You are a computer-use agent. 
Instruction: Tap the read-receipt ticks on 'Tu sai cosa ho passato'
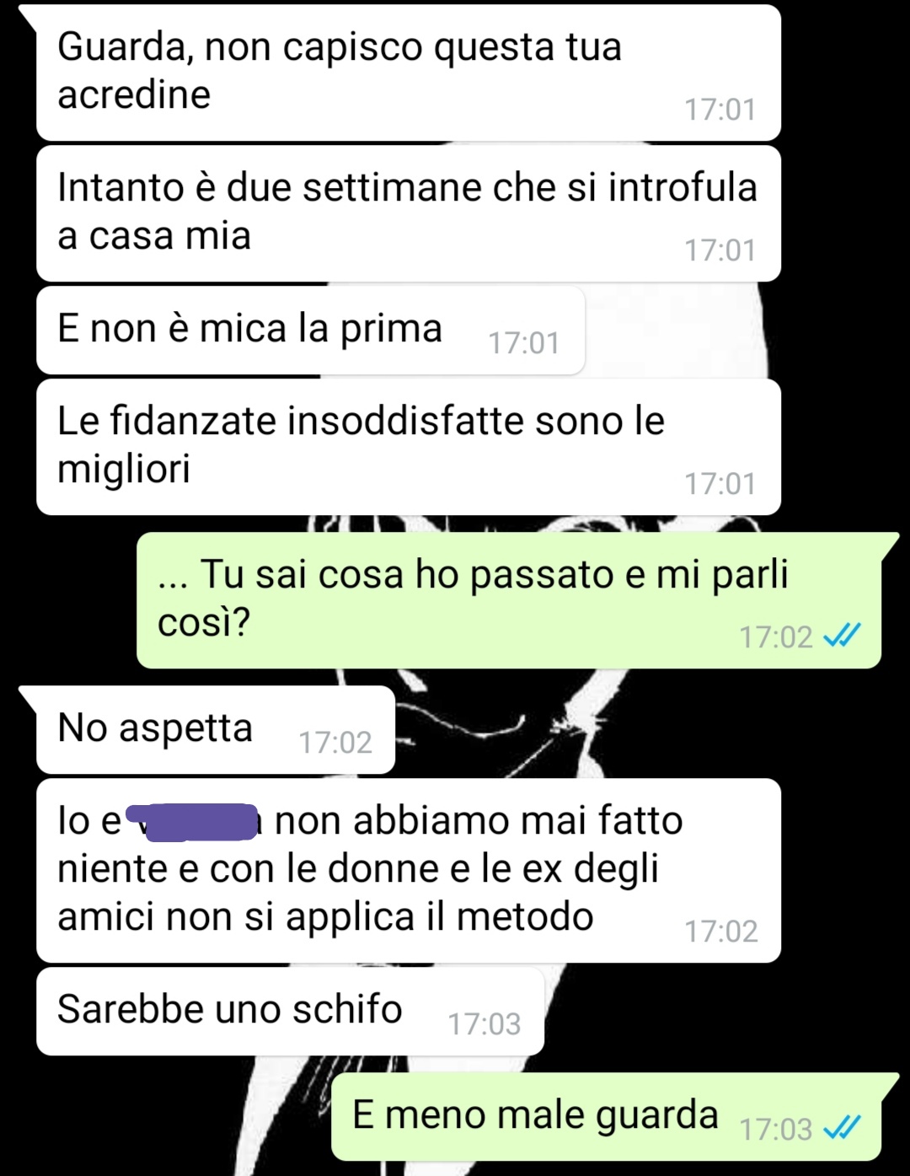tap(841, 636)
